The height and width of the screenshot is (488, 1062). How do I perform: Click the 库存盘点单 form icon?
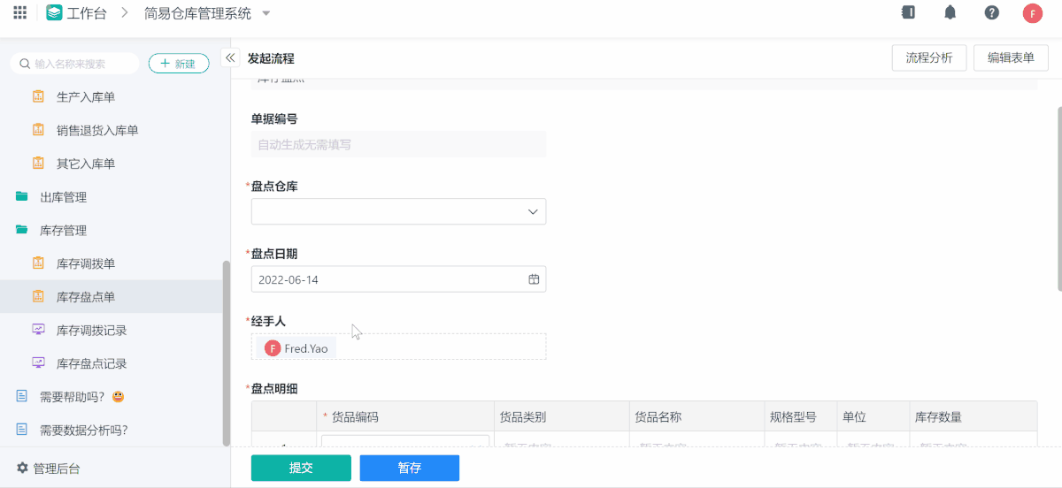click(38, 296)
